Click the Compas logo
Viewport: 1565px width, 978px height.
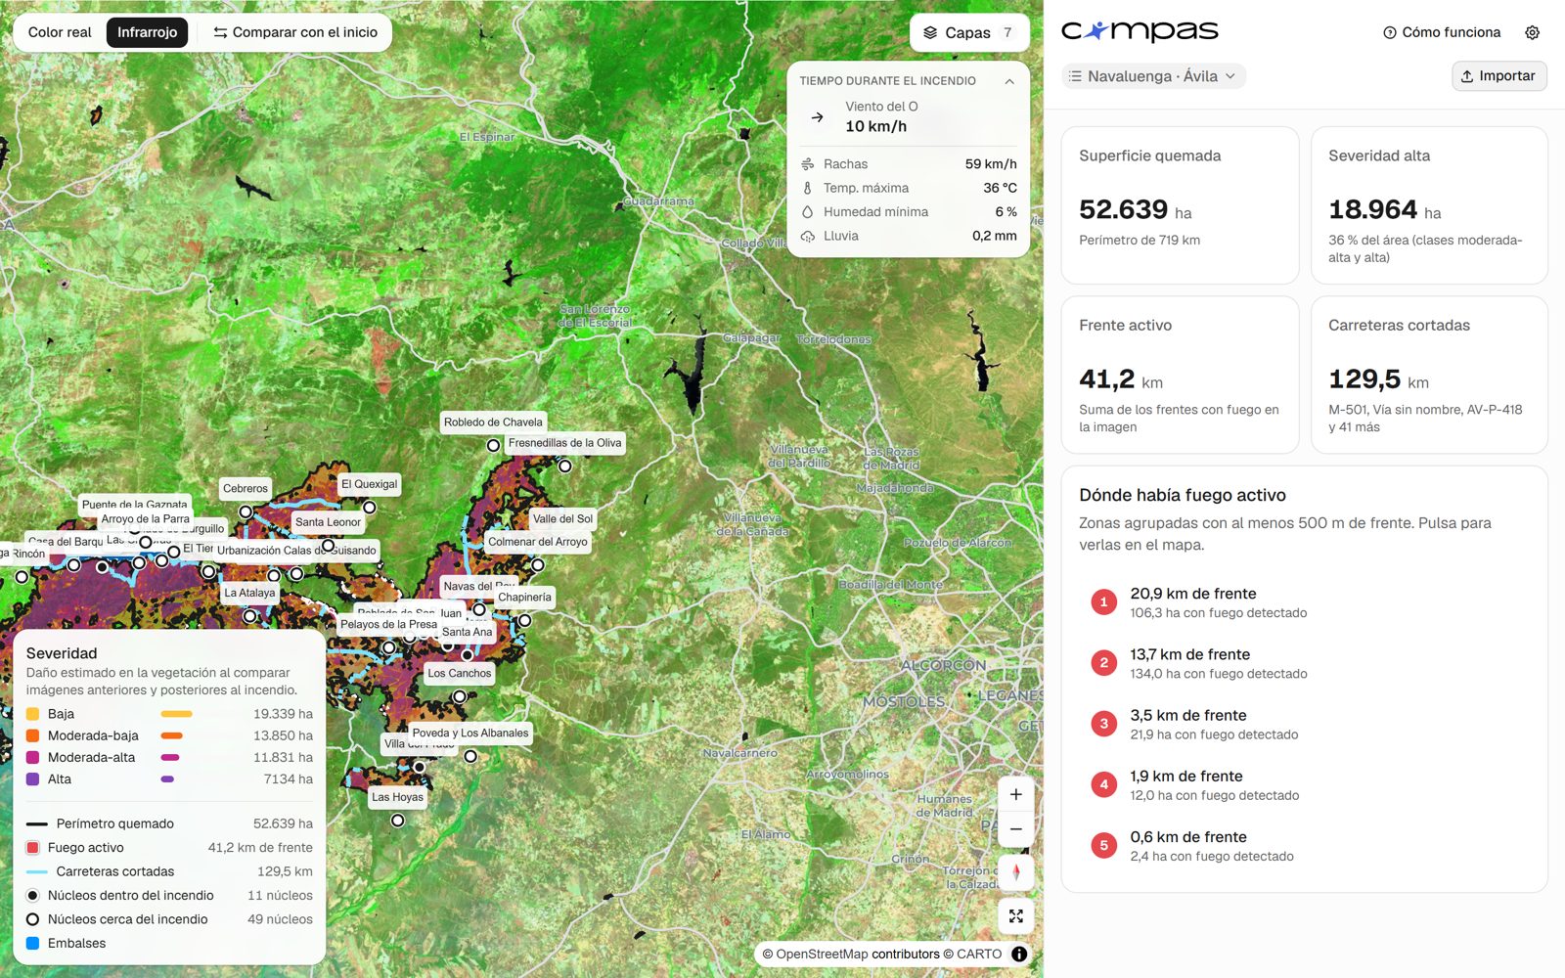pyautogui.click(x=1140, y=32)
